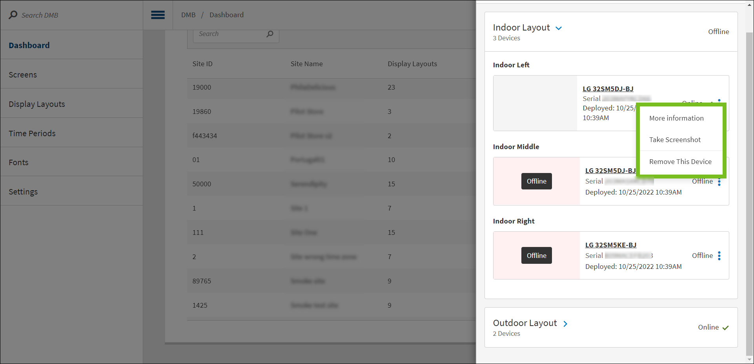Image resolution: width=754 pixels, height=364 pixels.
Task: Open Indoor Middle device kebab menu
Action: click(719, 182)
